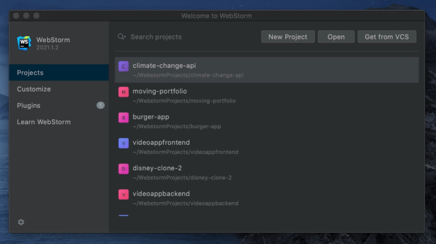Click the V icon of videoappfrontend

point(123,143)
